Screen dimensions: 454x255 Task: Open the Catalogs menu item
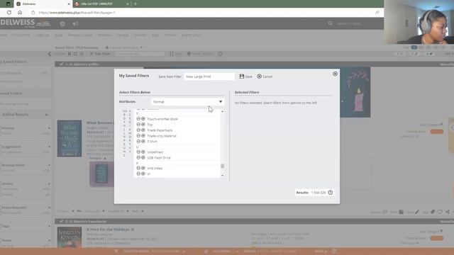[42, 35]
